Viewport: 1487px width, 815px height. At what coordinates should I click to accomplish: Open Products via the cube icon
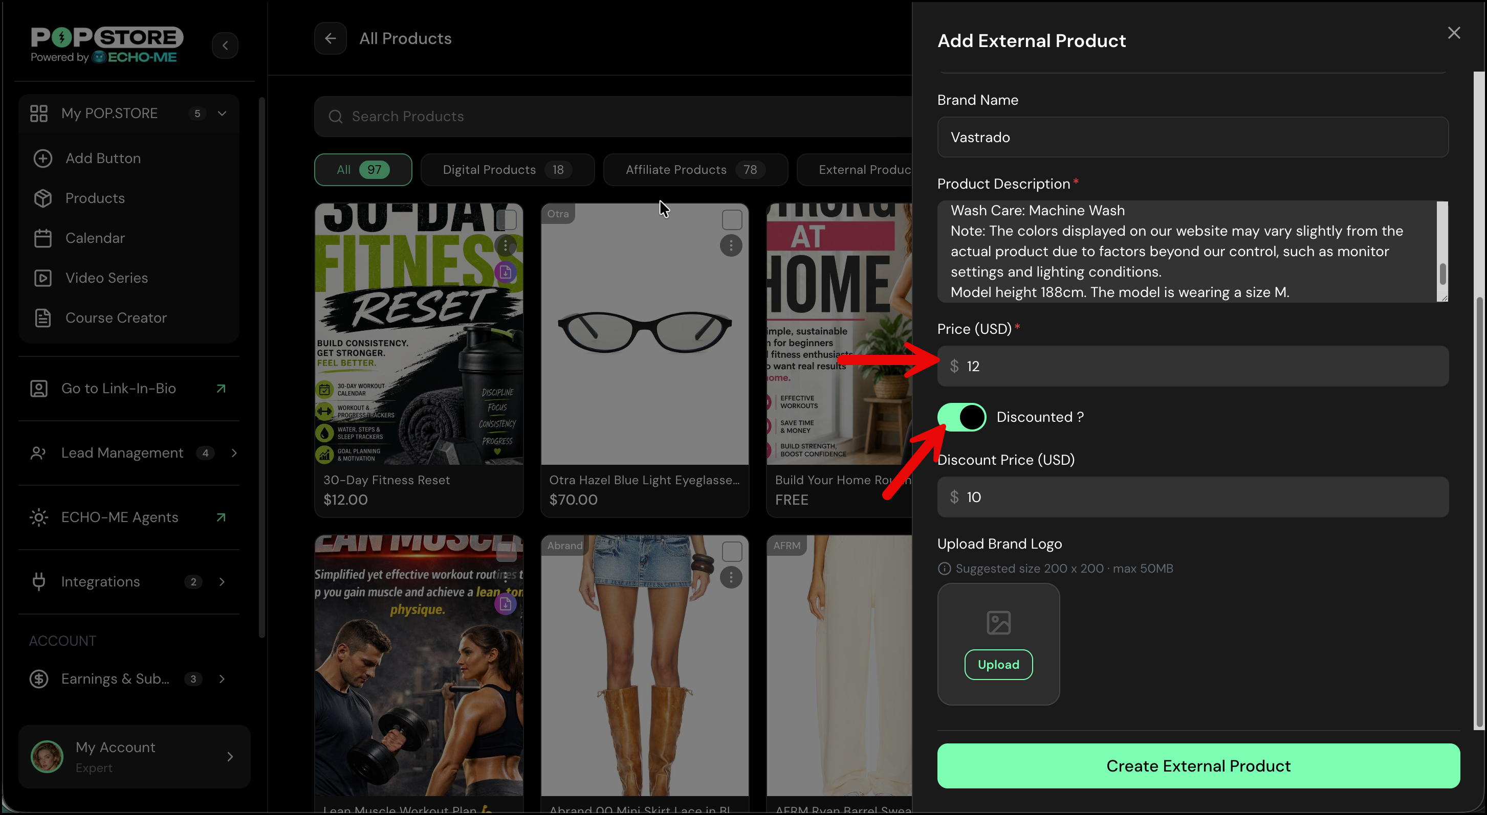(42, 198)
